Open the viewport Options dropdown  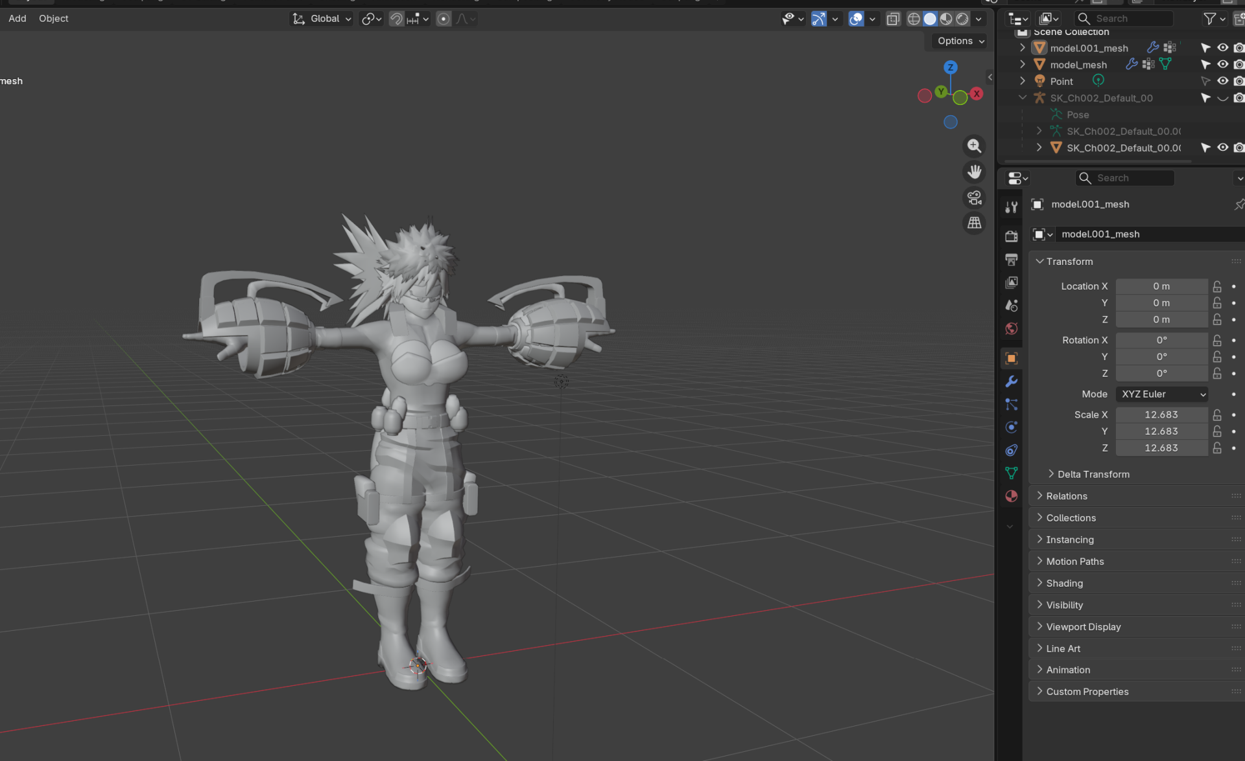[x=960, y=41]
